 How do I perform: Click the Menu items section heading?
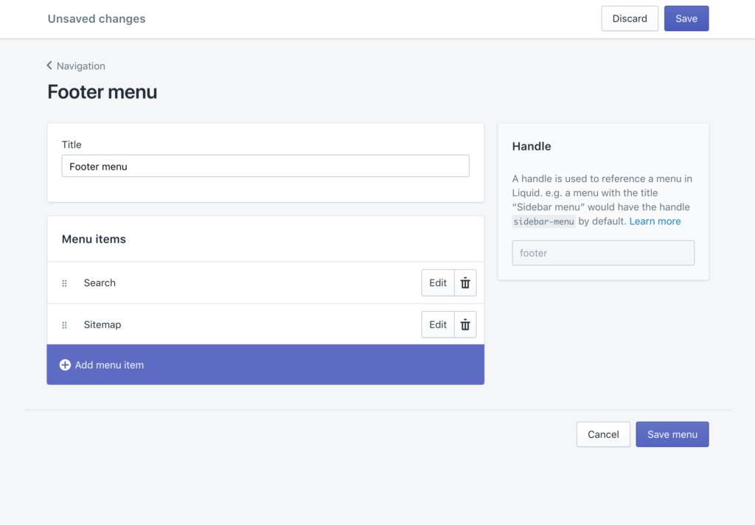pyautogui.click(x=94, y=240)
